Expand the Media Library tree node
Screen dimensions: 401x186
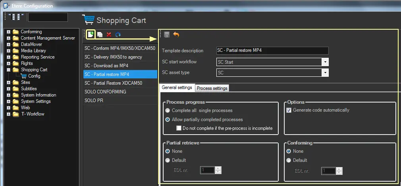tap(8, 51)
